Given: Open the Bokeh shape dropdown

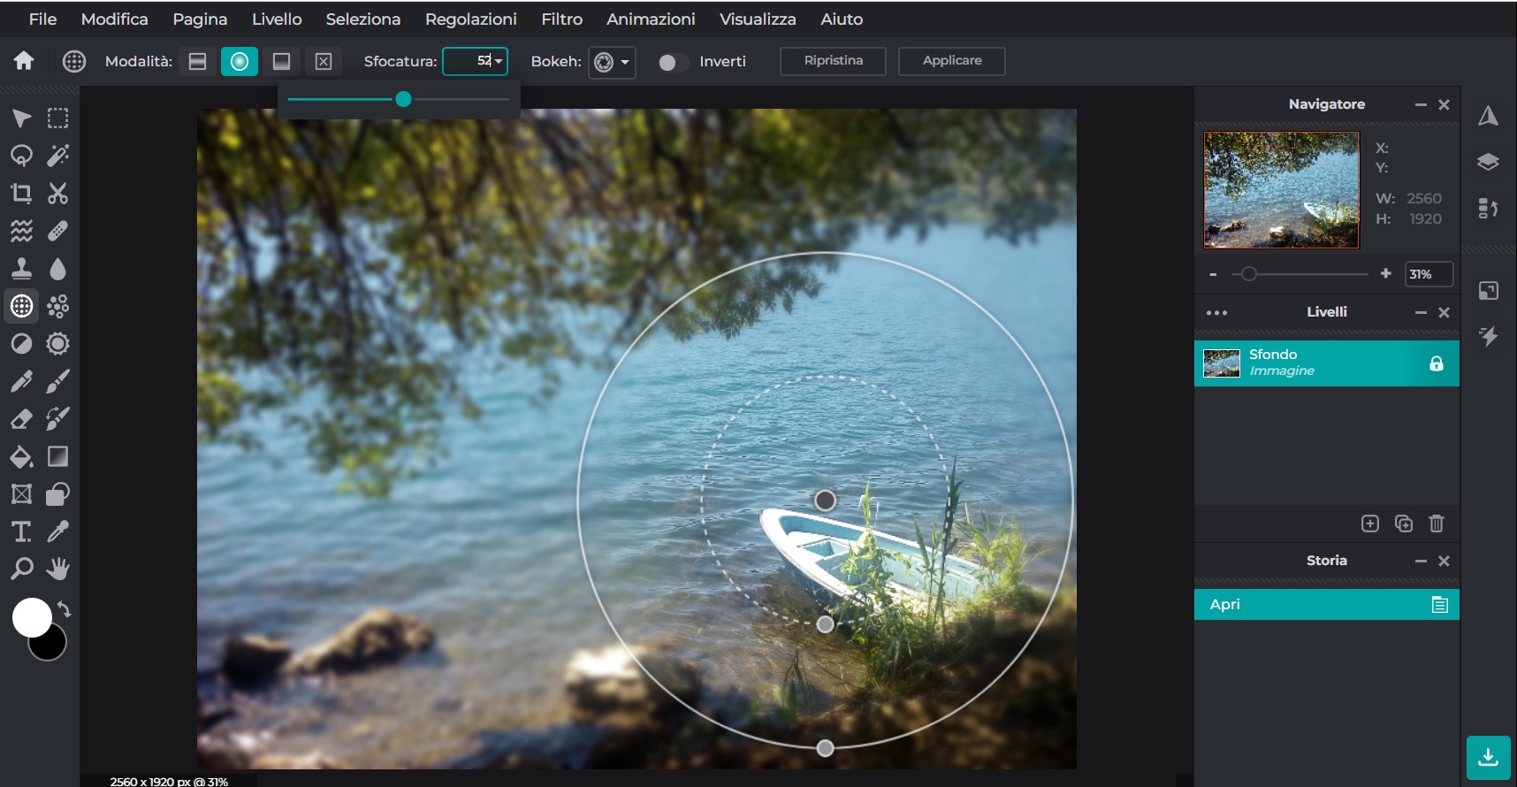Looking at the screenshot, I should pos(612,62).
